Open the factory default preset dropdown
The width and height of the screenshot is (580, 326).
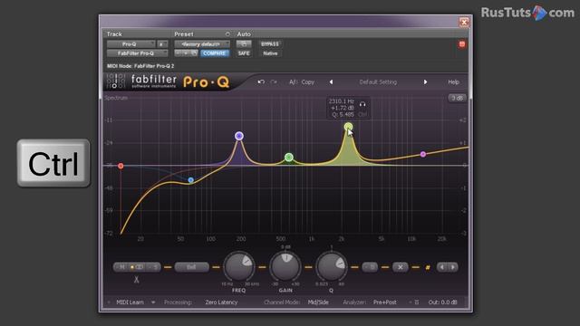click(202, 44)
